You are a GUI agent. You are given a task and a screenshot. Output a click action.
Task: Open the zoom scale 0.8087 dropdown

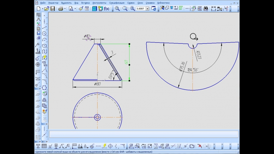tap(147, 9)
